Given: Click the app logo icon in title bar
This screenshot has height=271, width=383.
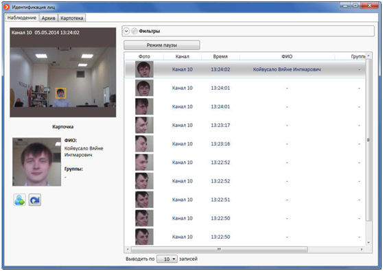Looking at the screenshot, I should click(7, 7).
